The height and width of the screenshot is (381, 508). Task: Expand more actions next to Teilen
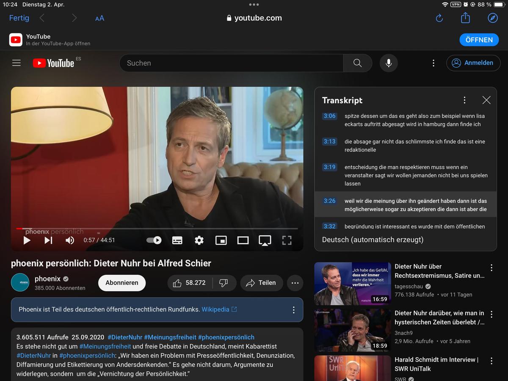point(295,283)
